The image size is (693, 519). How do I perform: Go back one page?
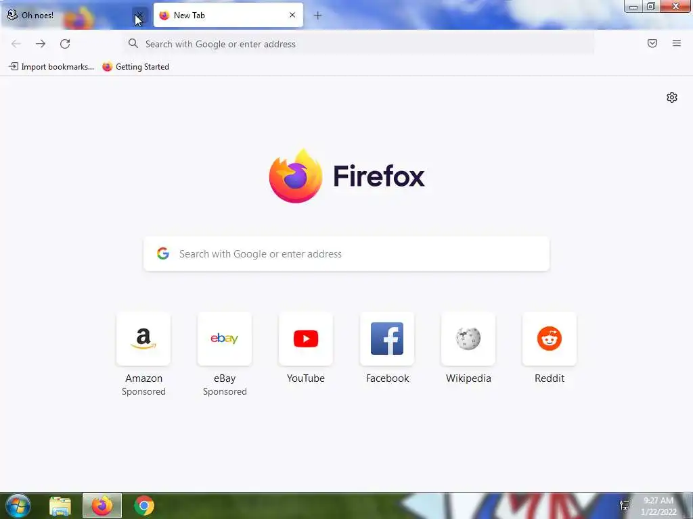(x=16, y=44)
